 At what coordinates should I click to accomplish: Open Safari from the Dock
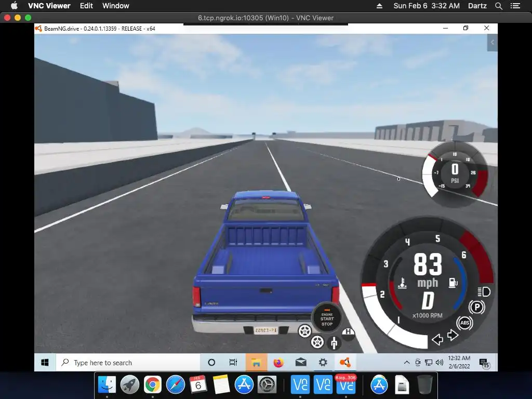pos(176,385)
